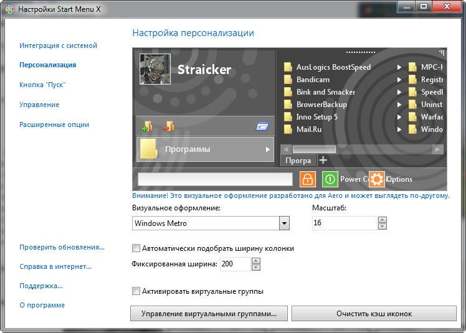Image resolution: width=466 pixels, height=333 pixels.
Task: Click the Straicker user avatar picture
Action: point(155,69)
